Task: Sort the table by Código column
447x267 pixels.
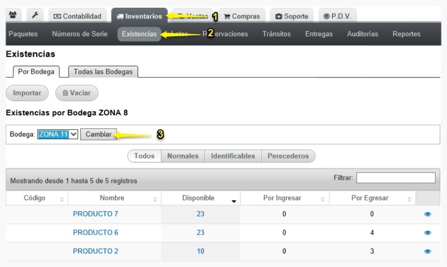Action: [37, 198]
